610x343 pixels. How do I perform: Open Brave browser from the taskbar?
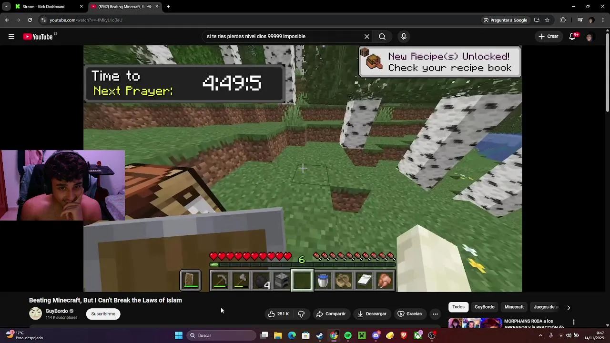[404, 335]
